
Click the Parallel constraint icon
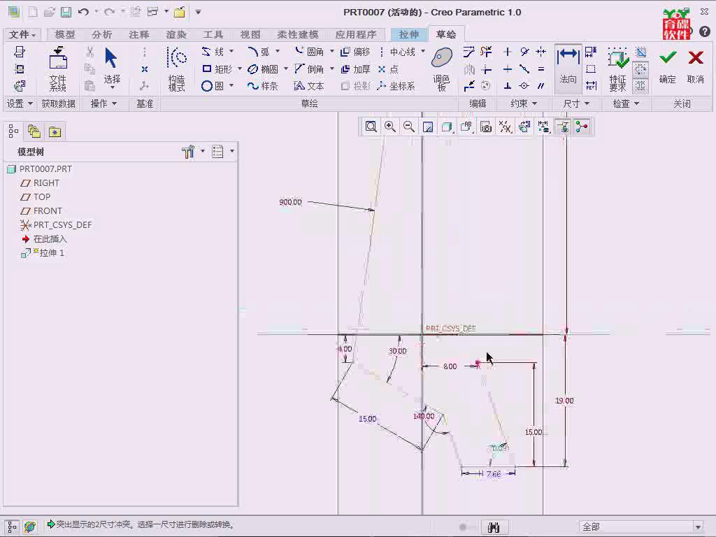point(541,86)
